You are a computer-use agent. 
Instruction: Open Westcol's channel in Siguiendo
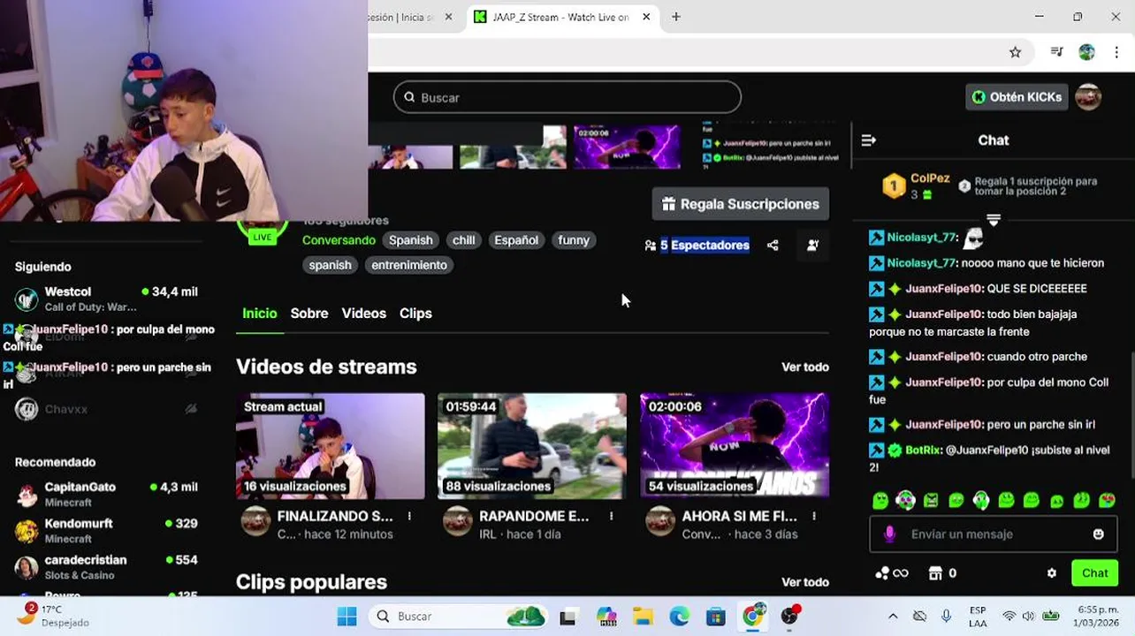(108, 299)
